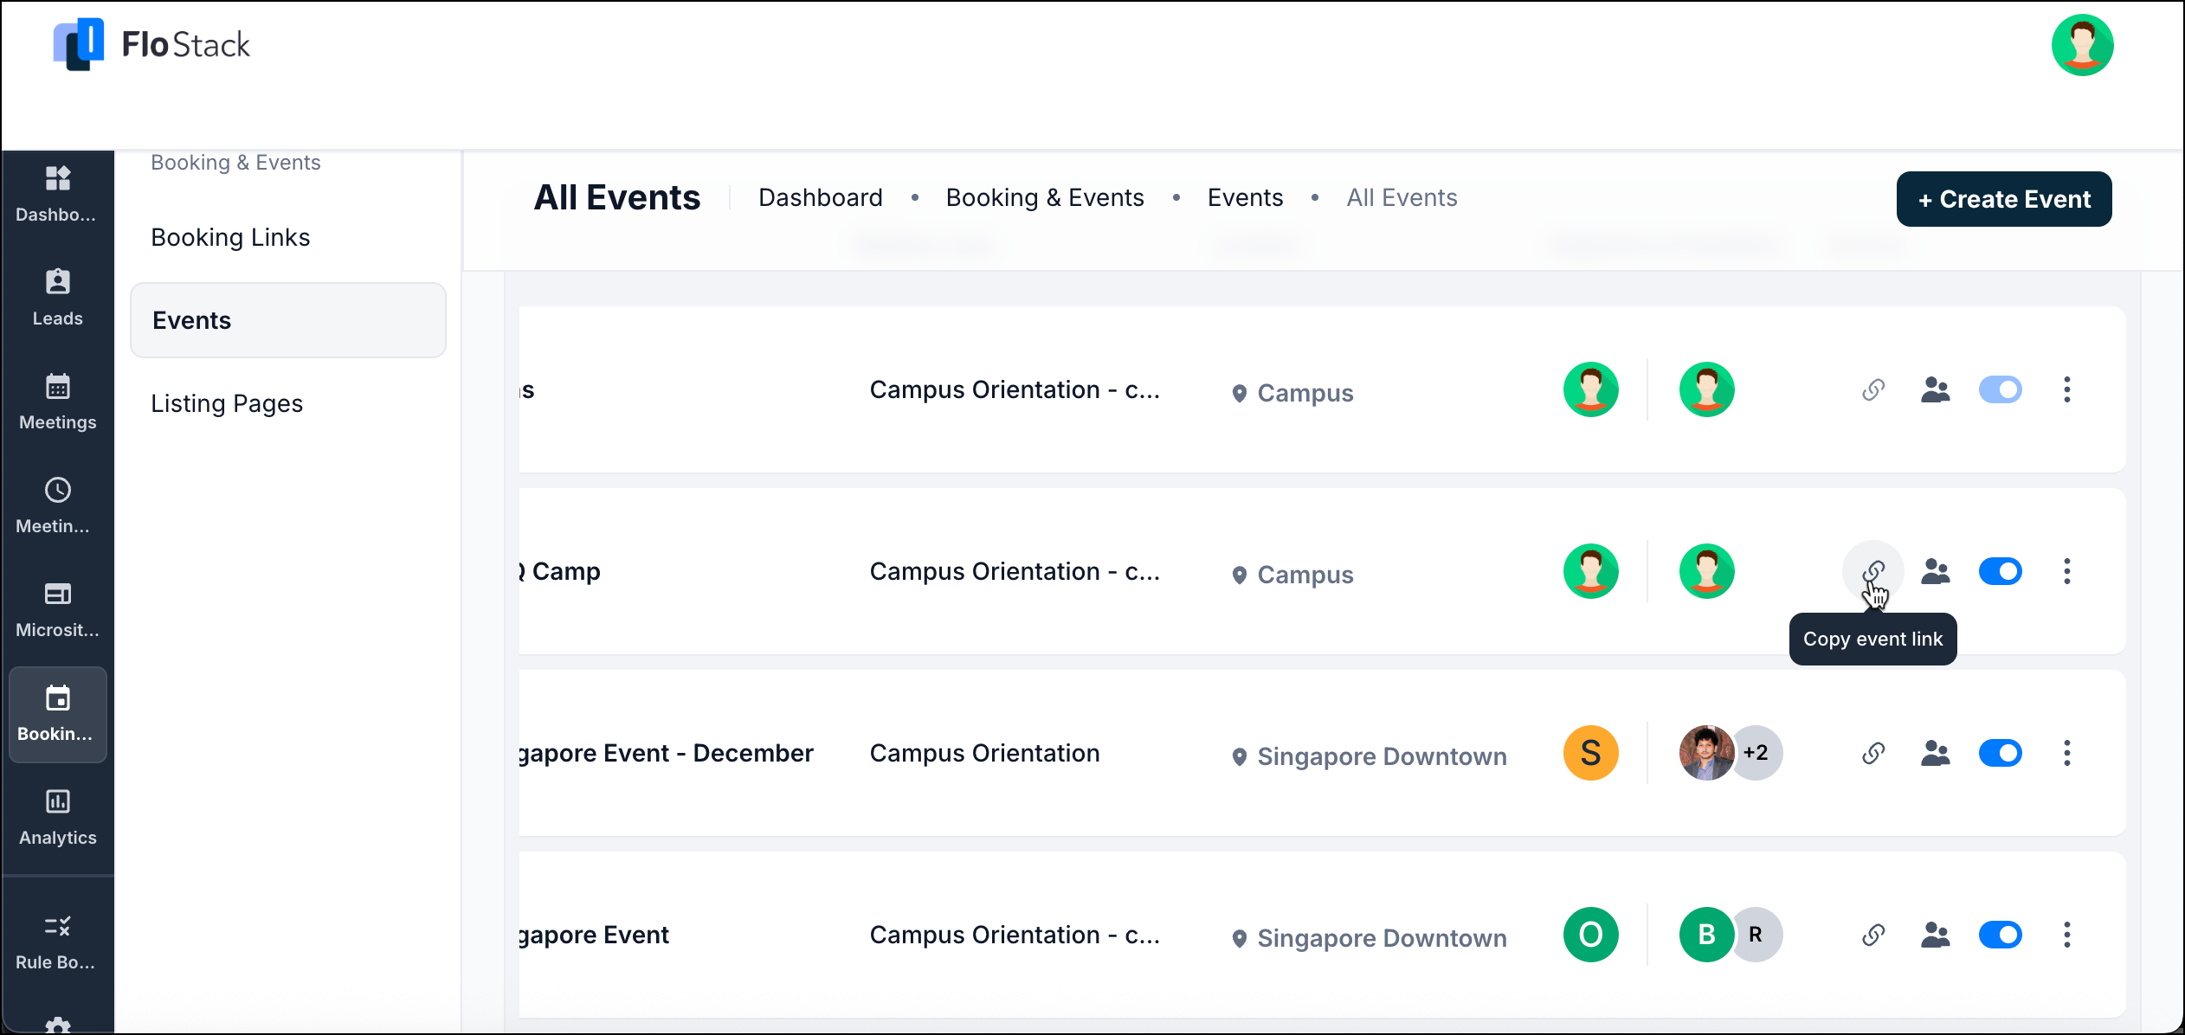Open Analytics from the sidebar
This screenshot has width=2185, height=1035.
[x=57, y=817]
